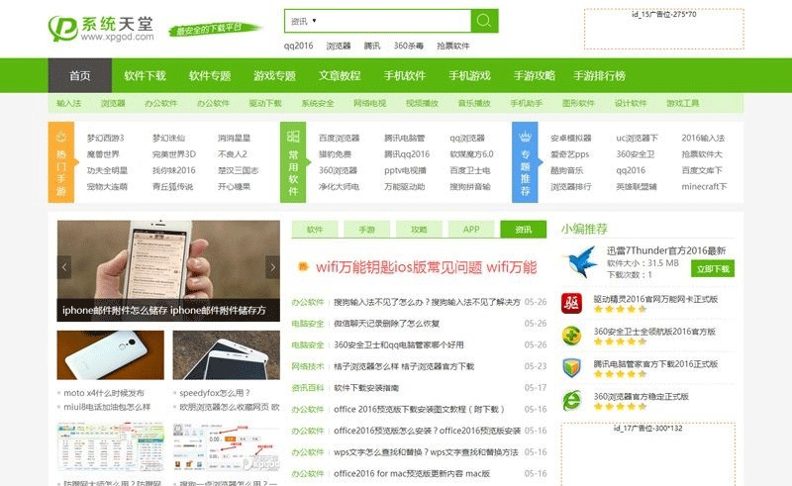Open the 梦幻西游3 game link
The width and height of the screenshot is (792, 486).
[105, 138]
